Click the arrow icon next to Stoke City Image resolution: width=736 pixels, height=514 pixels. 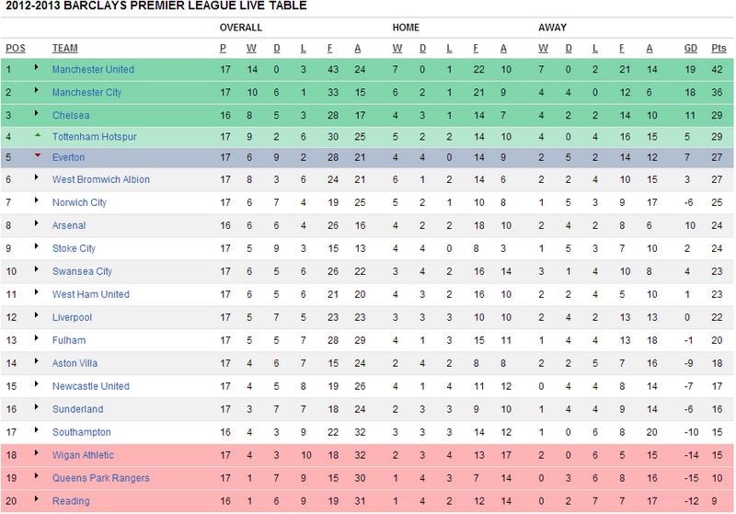(36, 246)
